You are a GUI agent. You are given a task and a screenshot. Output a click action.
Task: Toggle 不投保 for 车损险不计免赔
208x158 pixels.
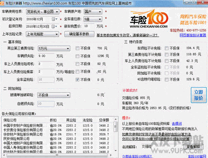pos(167,48)
